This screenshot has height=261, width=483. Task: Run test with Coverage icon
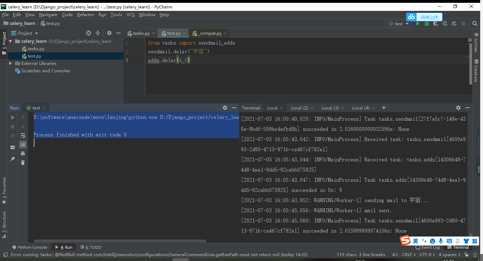(436, 24)
